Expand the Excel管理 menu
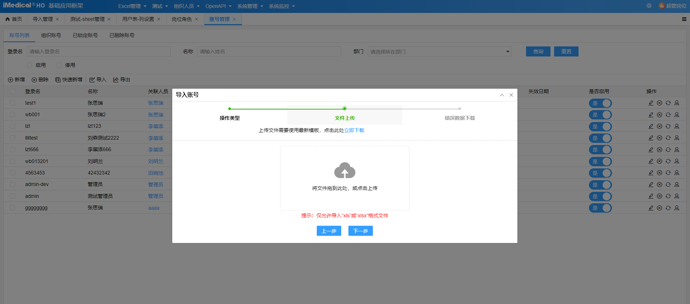Screen dimensions: 690x304 [x=132, y=6]
